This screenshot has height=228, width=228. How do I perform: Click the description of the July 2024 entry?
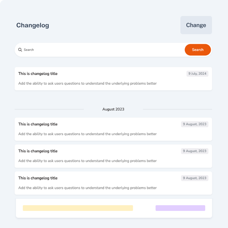click(x=87, y=84)
